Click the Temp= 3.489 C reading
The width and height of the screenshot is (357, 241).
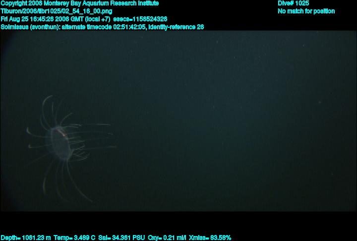pyautogui.click(x=74, y=238)
